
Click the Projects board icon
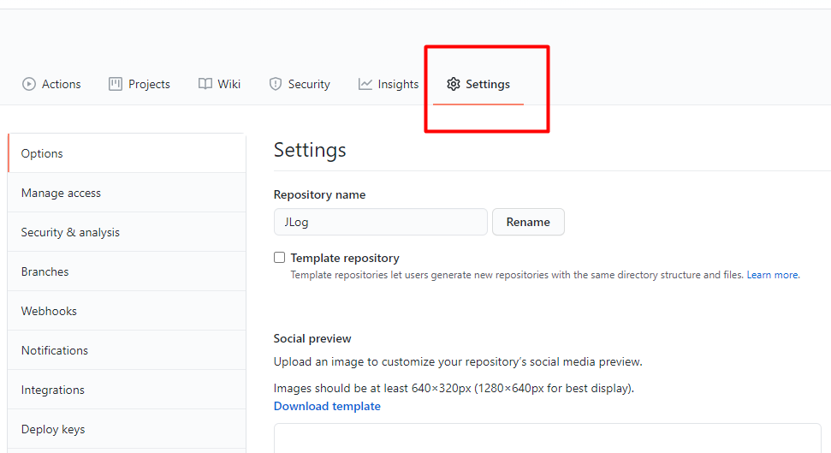(x=115, y=84)
